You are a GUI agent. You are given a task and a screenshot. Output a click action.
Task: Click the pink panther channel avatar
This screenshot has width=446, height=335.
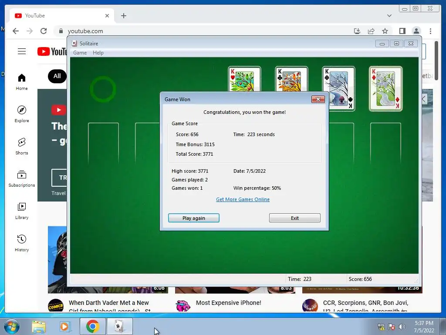tap(183, 305)
